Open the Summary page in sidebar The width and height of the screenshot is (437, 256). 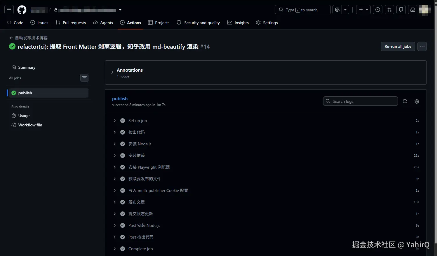[x=48, y=67]
